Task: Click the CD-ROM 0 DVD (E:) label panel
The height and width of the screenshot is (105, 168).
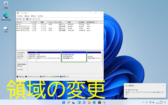Action: pyautogui.click(x=22, y=68)
